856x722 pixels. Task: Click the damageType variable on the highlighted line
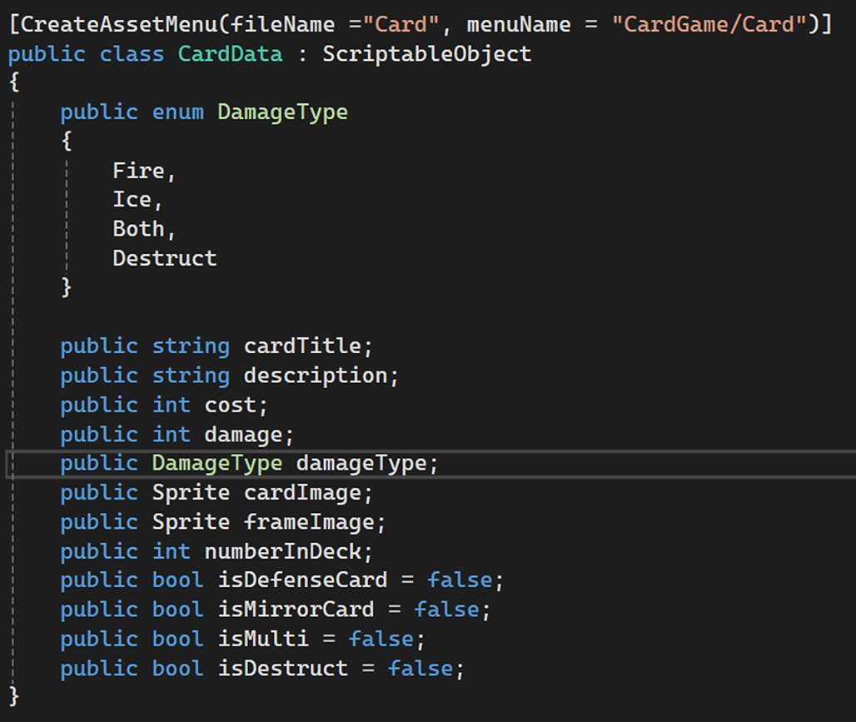click(x=361, y=463)
